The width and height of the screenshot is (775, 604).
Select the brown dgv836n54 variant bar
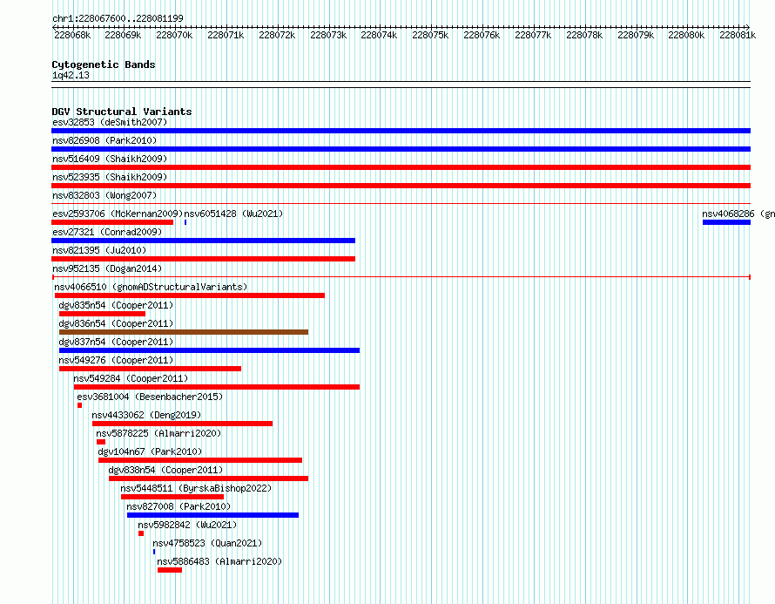(x=184, y=332)
